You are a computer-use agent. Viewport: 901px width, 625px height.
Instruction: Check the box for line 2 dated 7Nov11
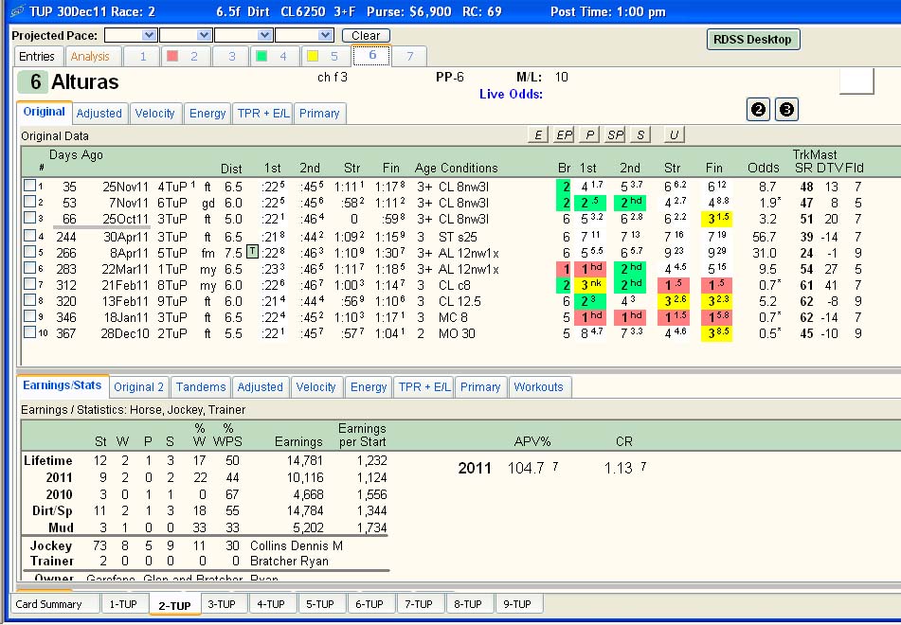pos(30,202)
